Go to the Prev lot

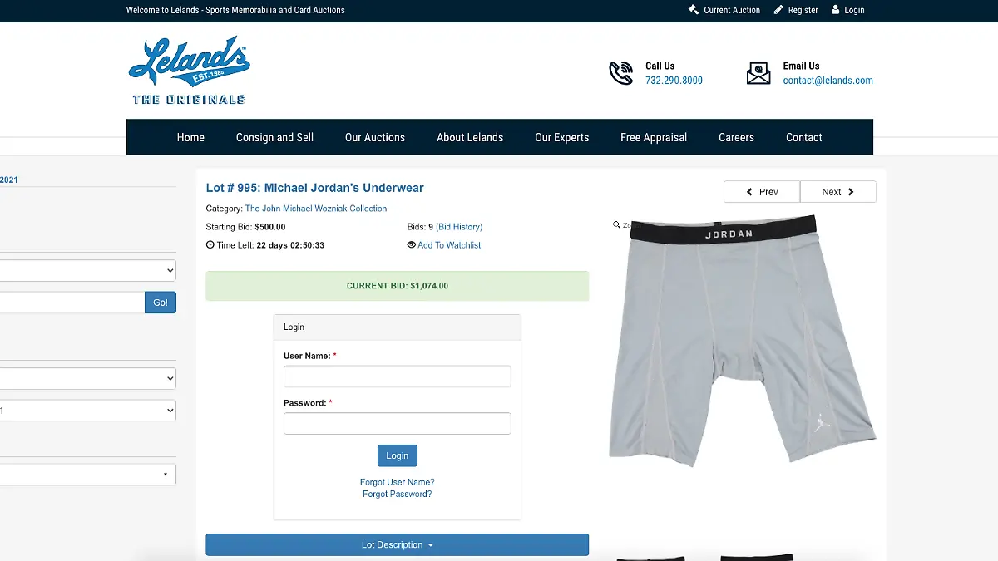point(762,192)
